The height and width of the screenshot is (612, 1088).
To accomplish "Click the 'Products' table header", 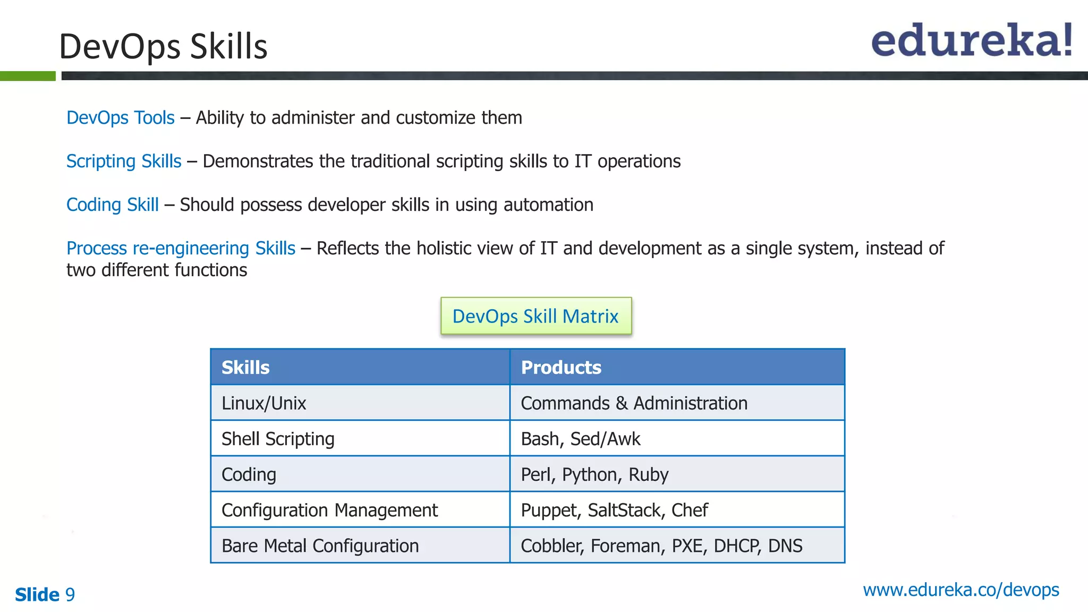I will [677, 367].
